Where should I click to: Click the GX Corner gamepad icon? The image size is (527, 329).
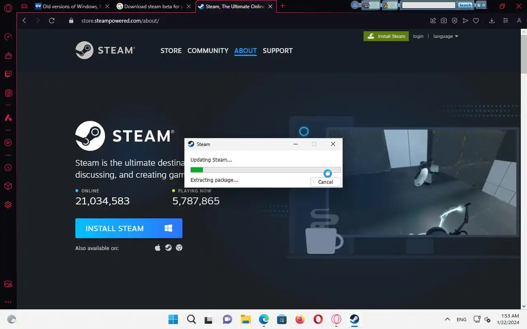tap(25, 6)
